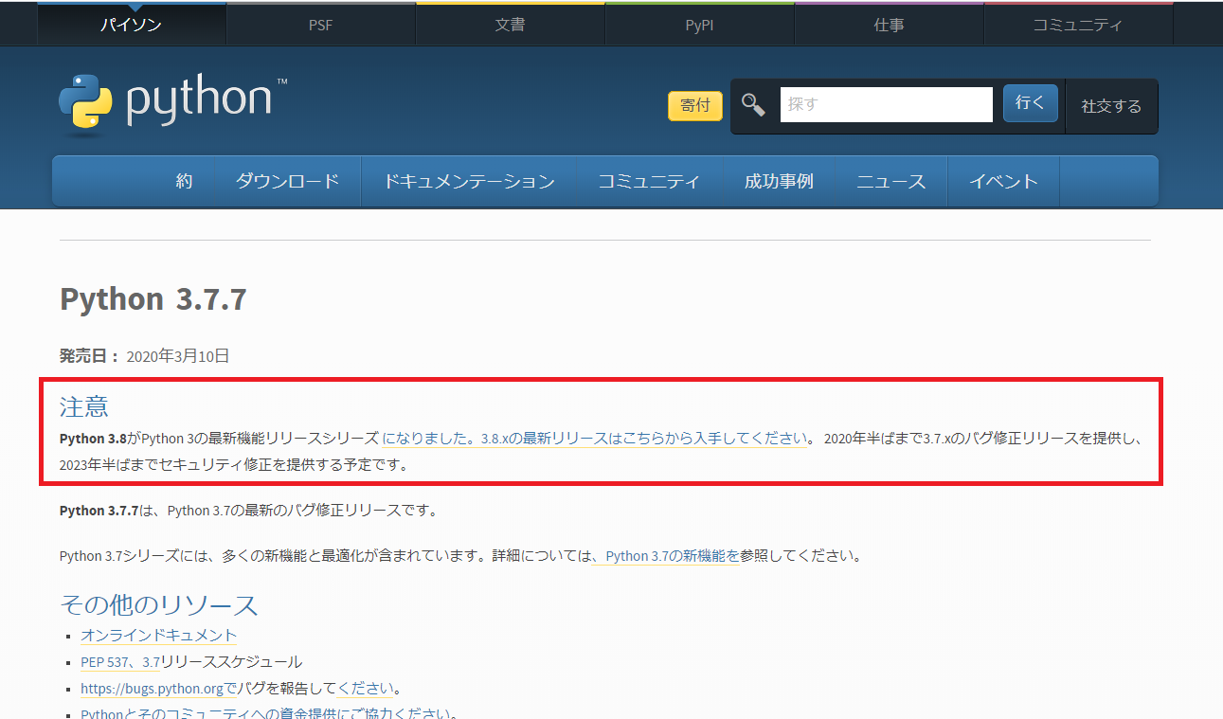Select the PyPI tab
Viewport: 1223px width, 719px height.
(x=698, y=24)
